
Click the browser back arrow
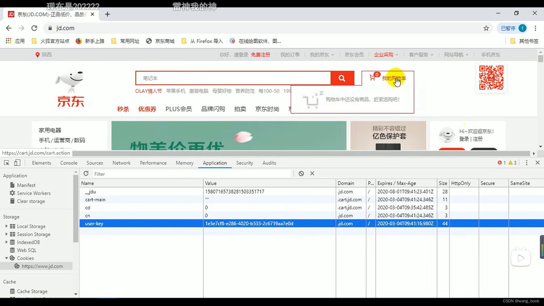point(9,28)
